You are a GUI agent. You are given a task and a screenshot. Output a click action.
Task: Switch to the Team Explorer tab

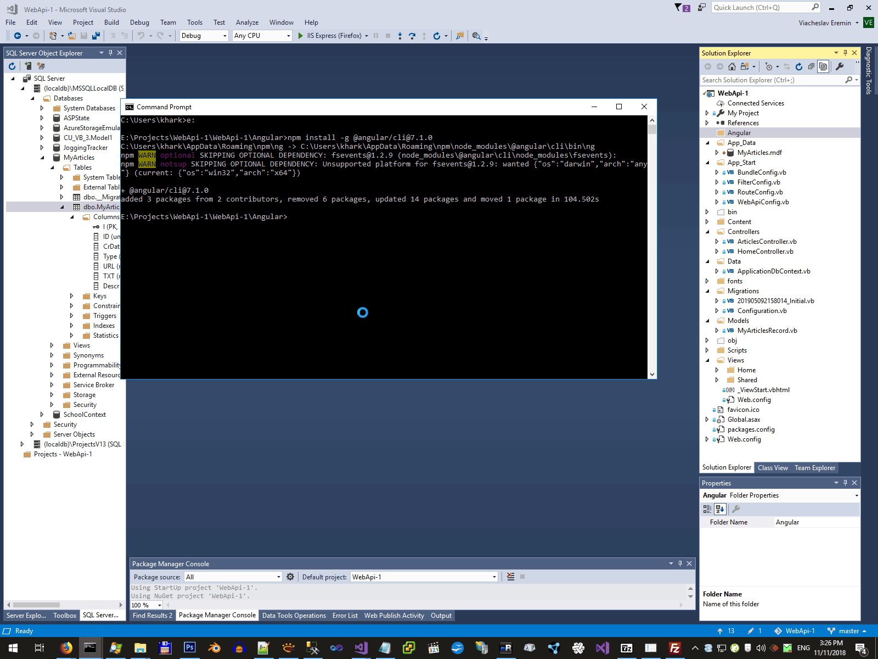[814, 468]
